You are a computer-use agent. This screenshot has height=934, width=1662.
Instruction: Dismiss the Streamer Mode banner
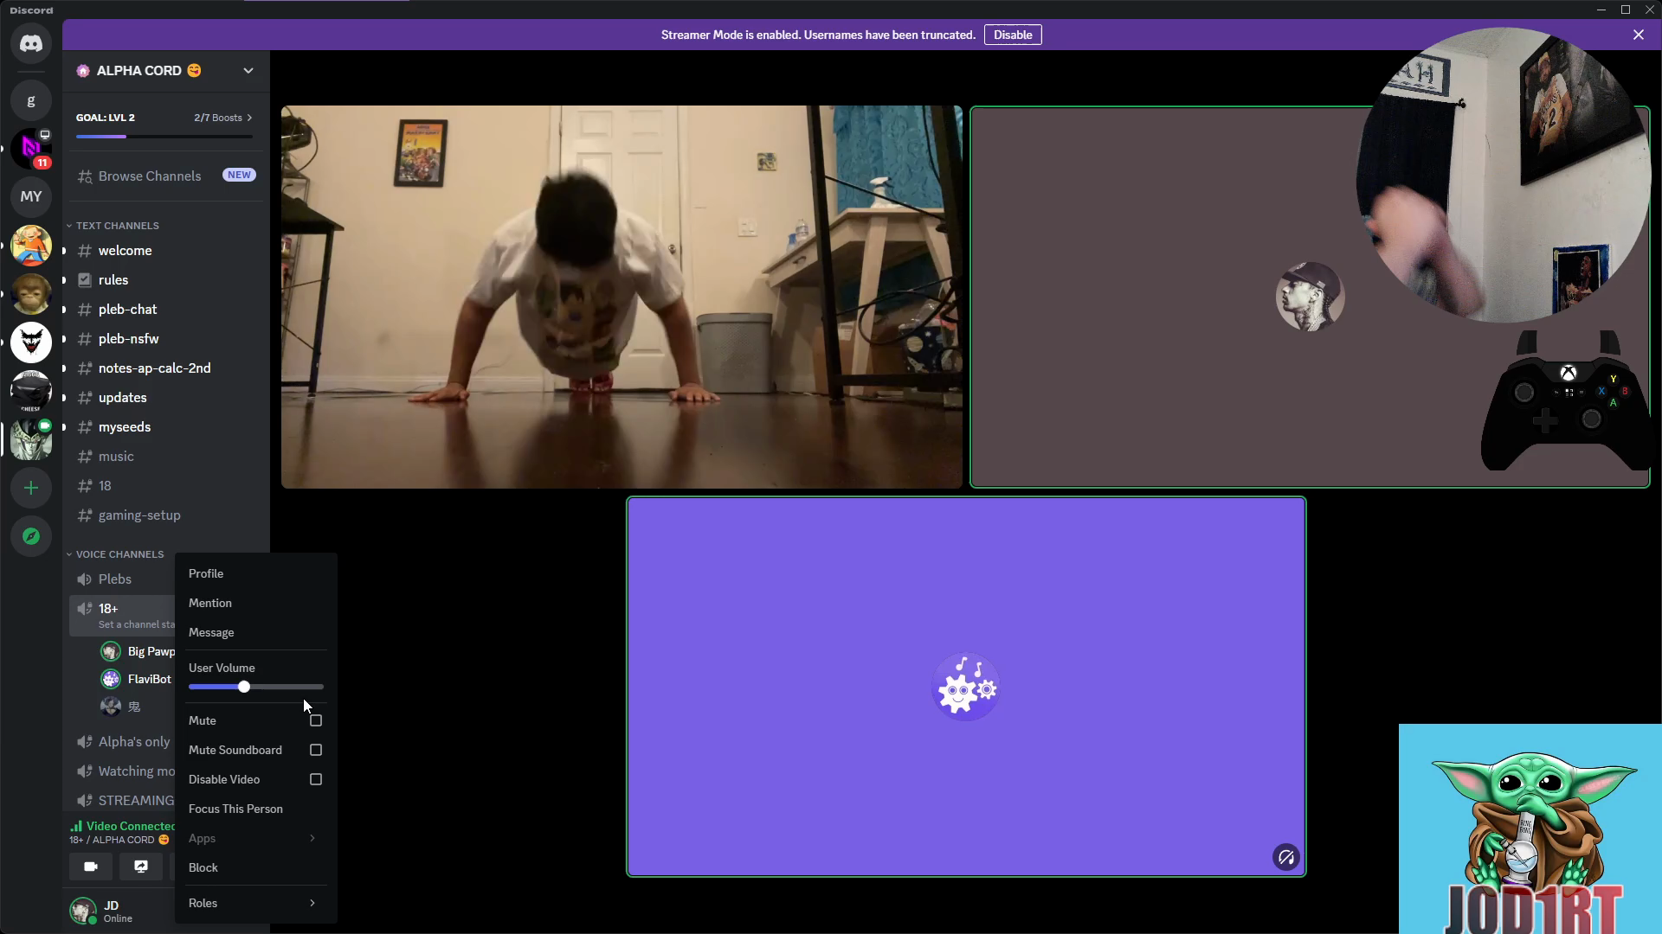tap(1639, 35)
